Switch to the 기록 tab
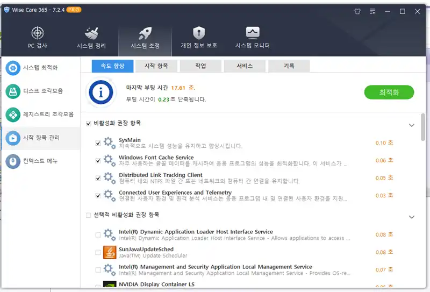Image resolution: width=430 pixels, height=292 pixels. click(x=289, y=66)
